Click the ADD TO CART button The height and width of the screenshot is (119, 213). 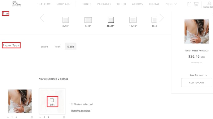196,83
